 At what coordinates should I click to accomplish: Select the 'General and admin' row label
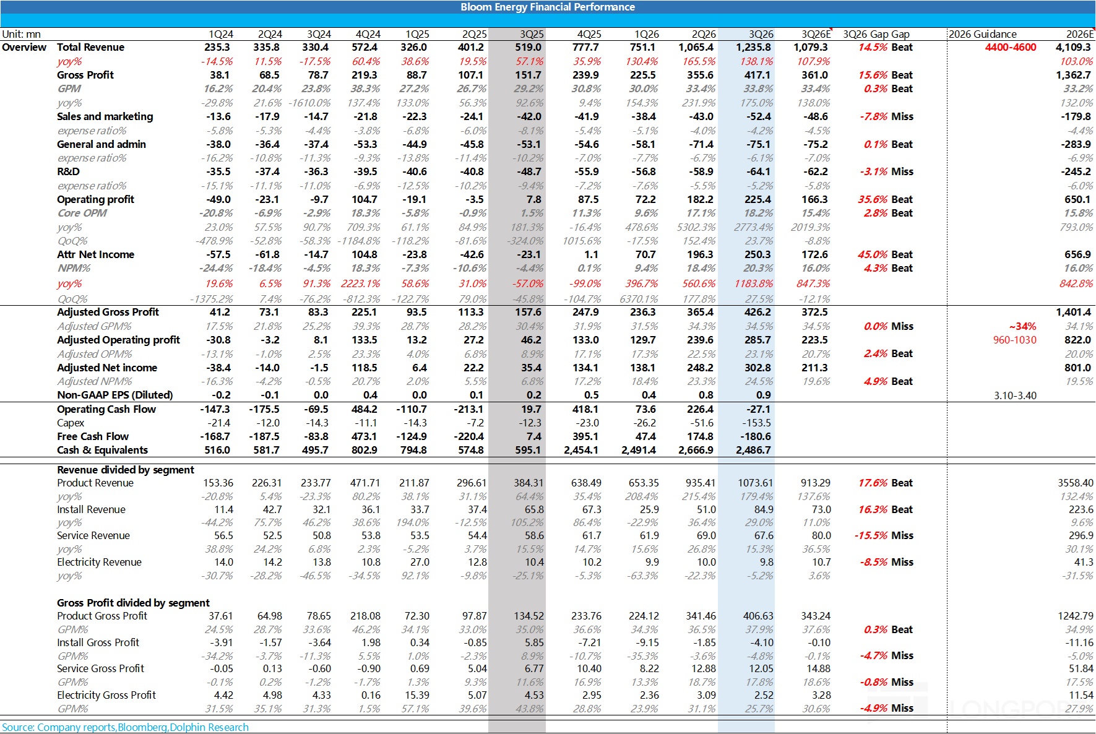pyautogui.click(x=101, y=144)
